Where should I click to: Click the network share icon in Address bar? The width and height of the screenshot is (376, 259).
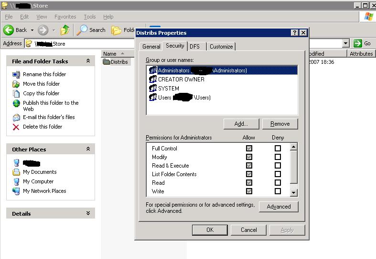(x=29, y=43)
